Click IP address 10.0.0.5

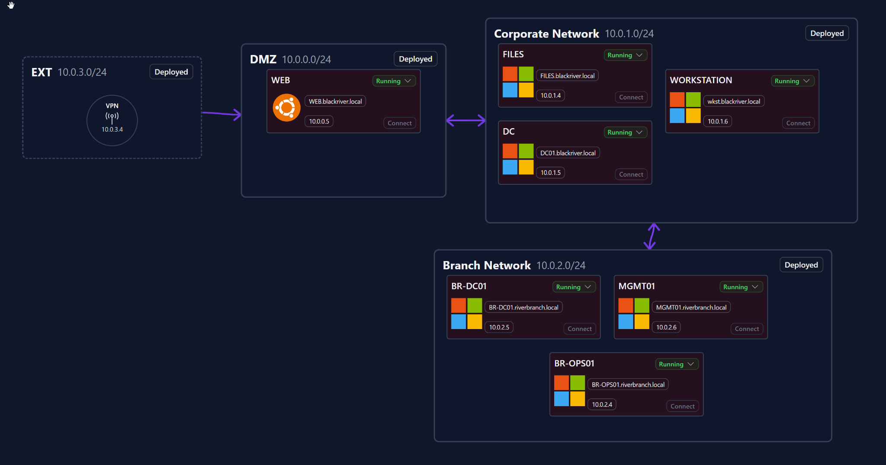tap(319, 121)
